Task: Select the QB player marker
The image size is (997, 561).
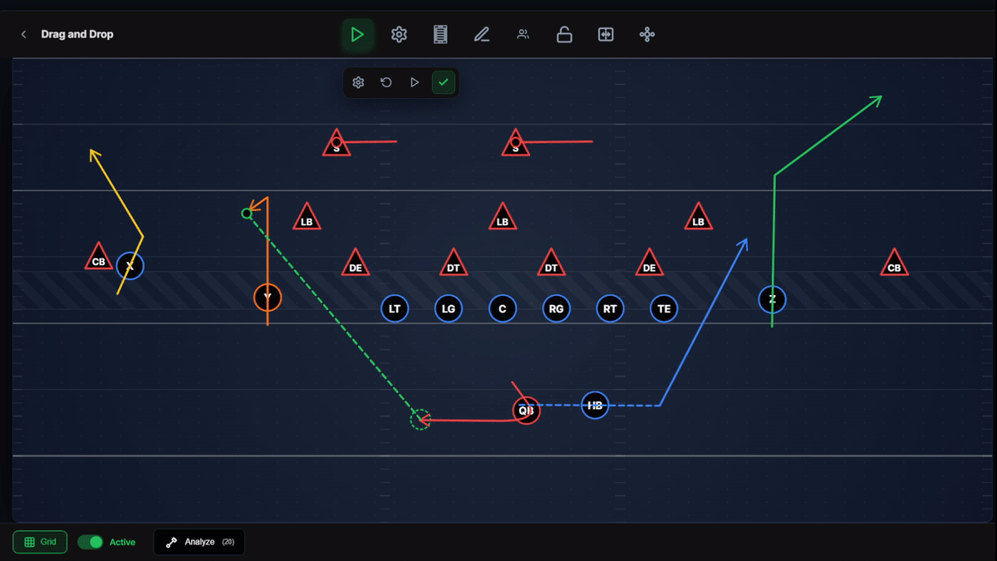Action: point(526,410)
